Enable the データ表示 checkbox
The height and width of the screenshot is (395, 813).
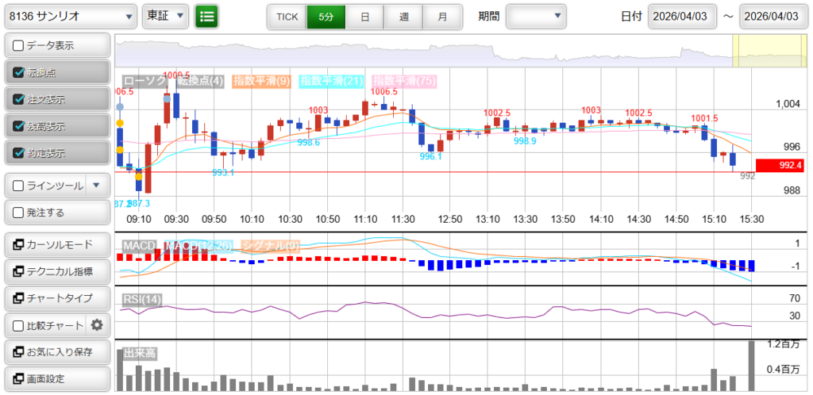tap(18, 46)
